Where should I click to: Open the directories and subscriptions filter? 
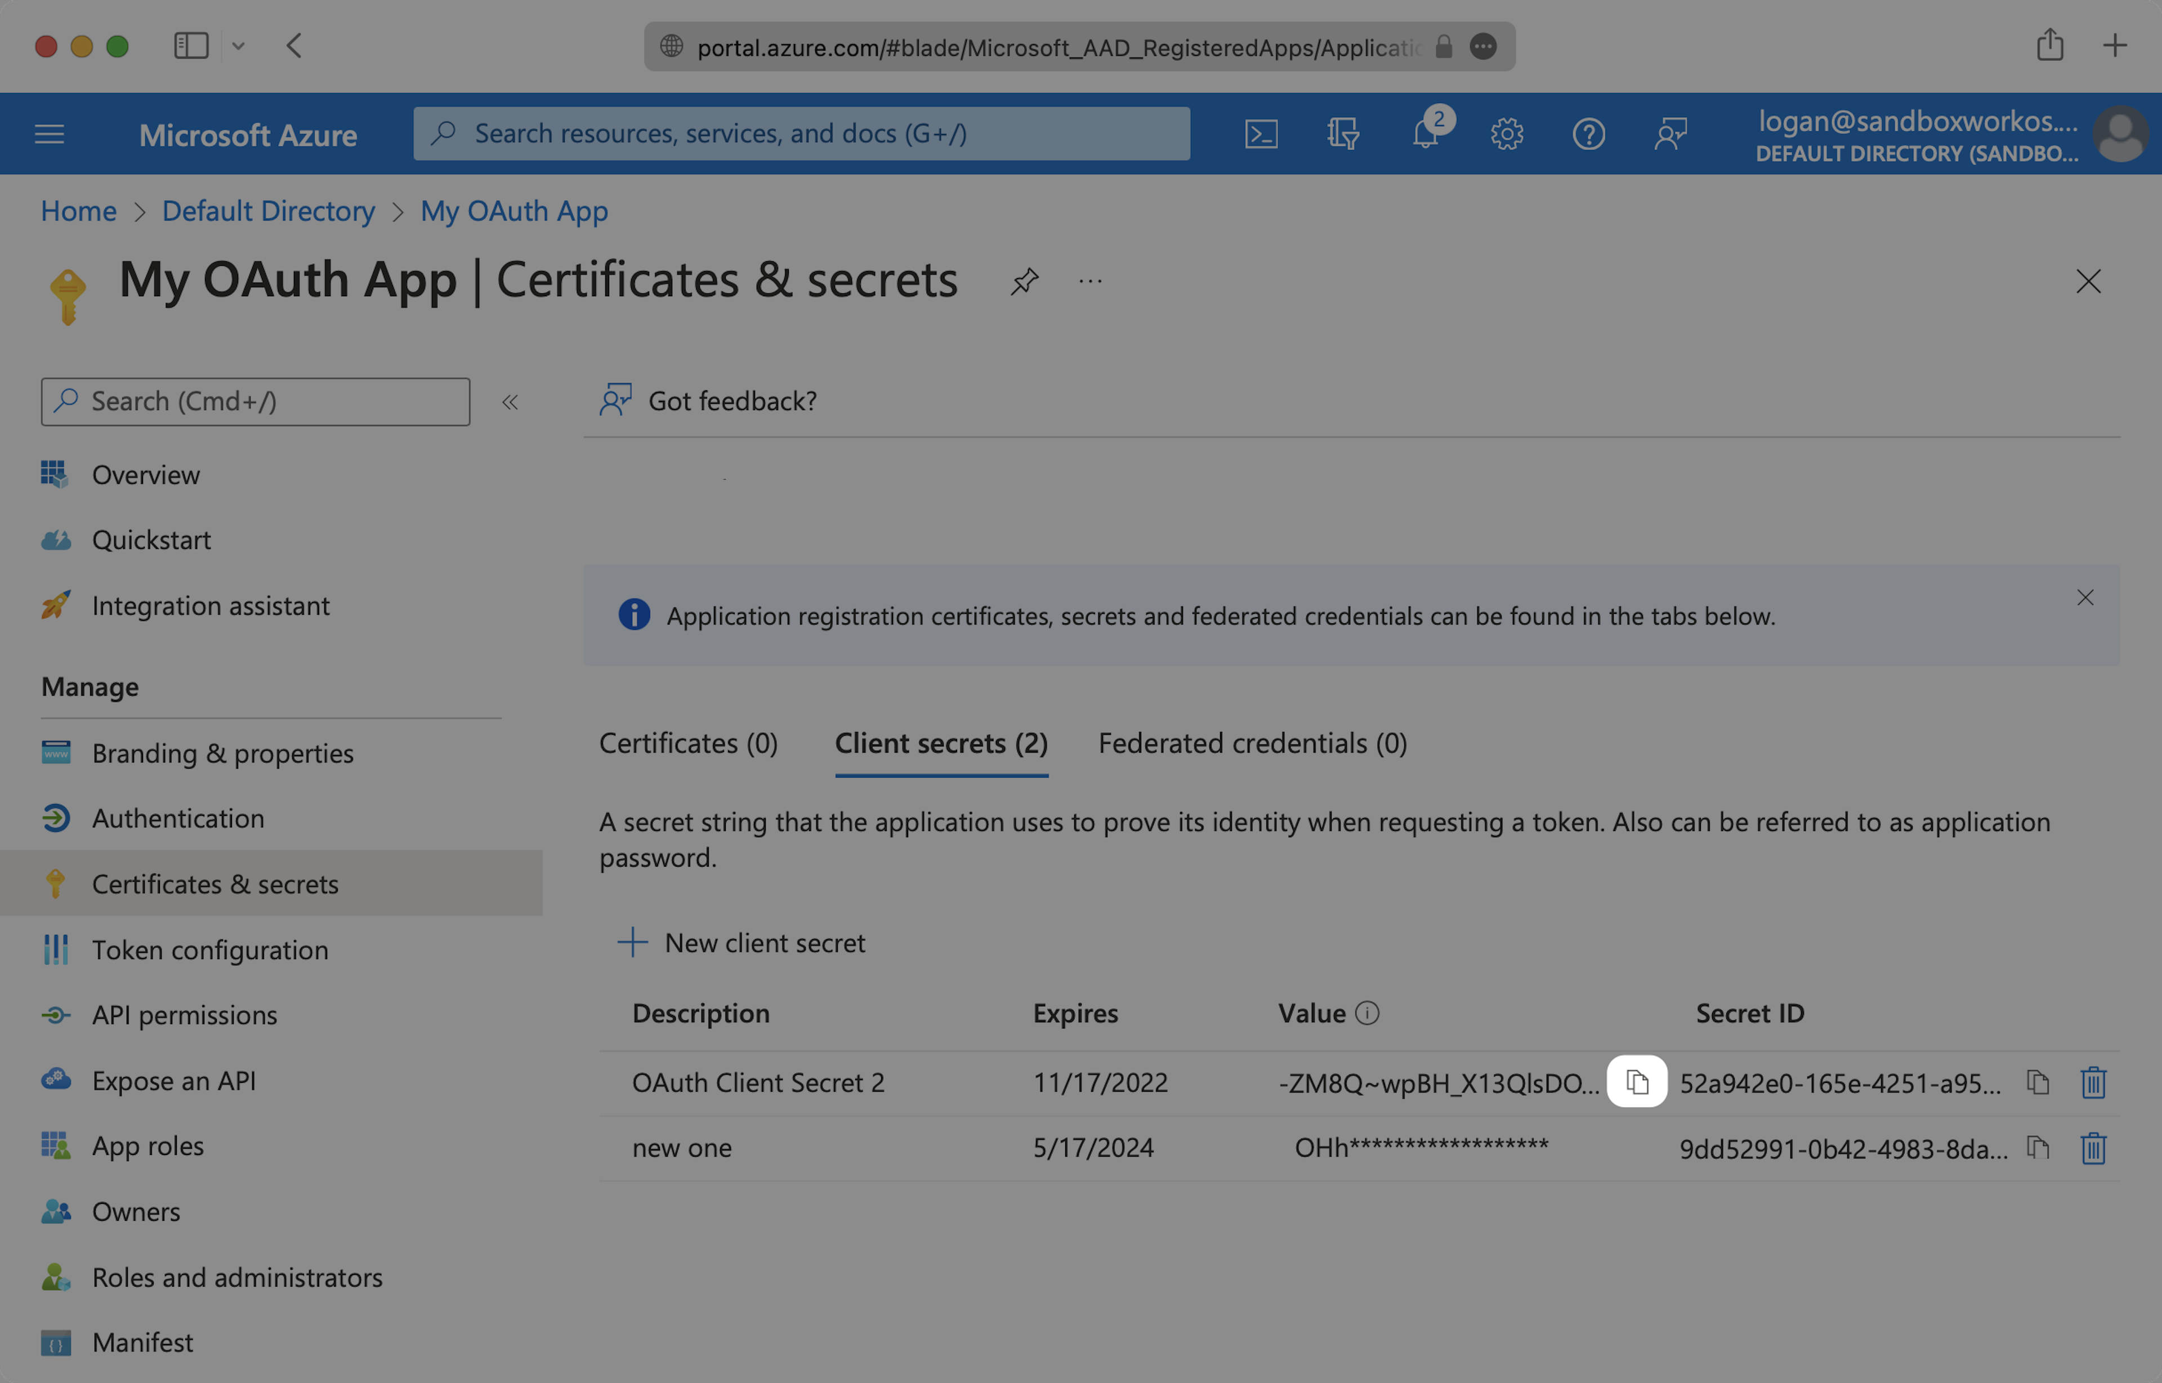tap(1343, 134)
